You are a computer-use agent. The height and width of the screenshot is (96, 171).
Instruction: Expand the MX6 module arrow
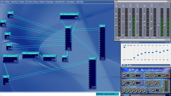[70, 27]
